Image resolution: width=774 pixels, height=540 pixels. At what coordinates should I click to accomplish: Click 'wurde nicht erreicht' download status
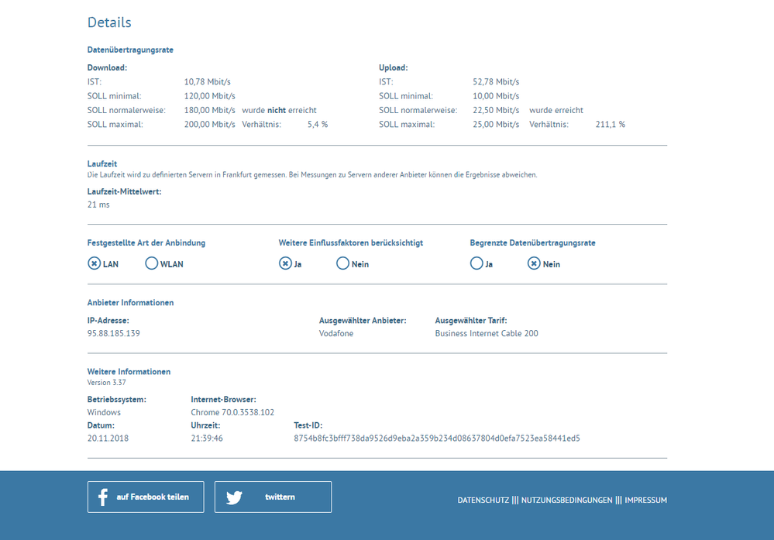pos(280,111)
